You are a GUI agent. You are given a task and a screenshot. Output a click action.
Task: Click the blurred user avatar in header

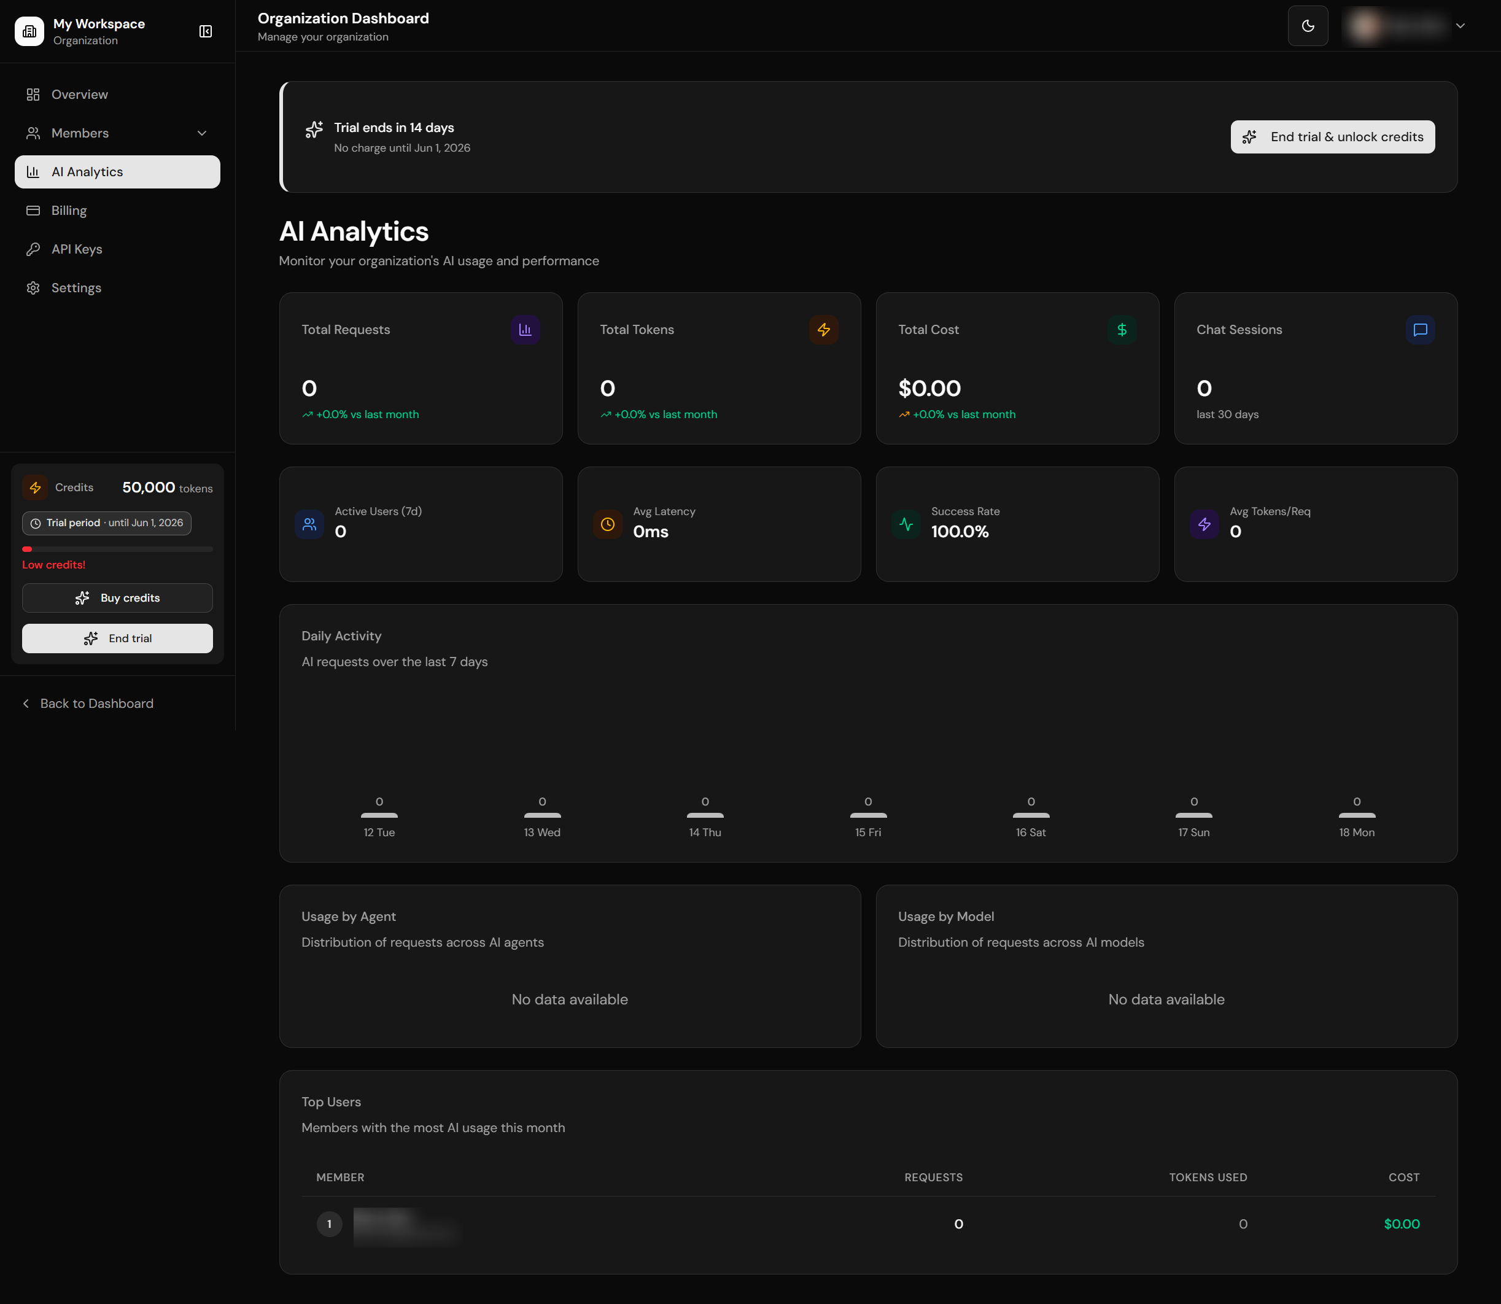[1365, 26]
